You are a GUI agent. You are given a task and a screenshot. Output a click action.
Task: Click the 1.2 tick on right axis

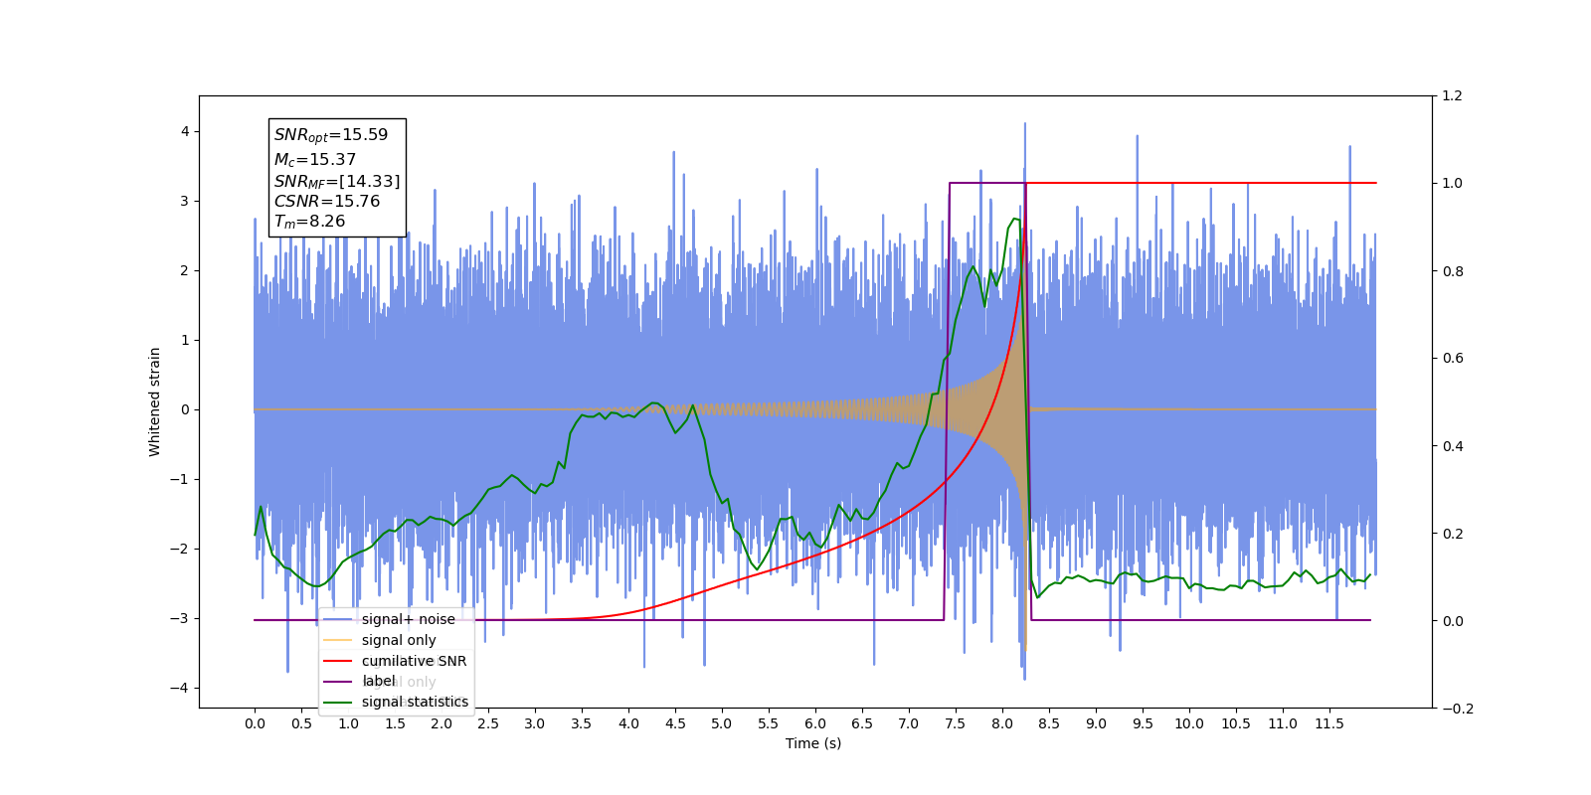[1452, 96]
